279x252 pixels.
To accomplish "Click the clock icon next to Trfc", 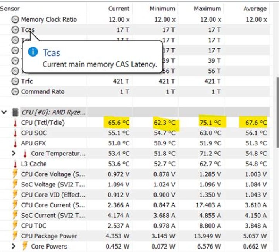I will pos(15,81).
